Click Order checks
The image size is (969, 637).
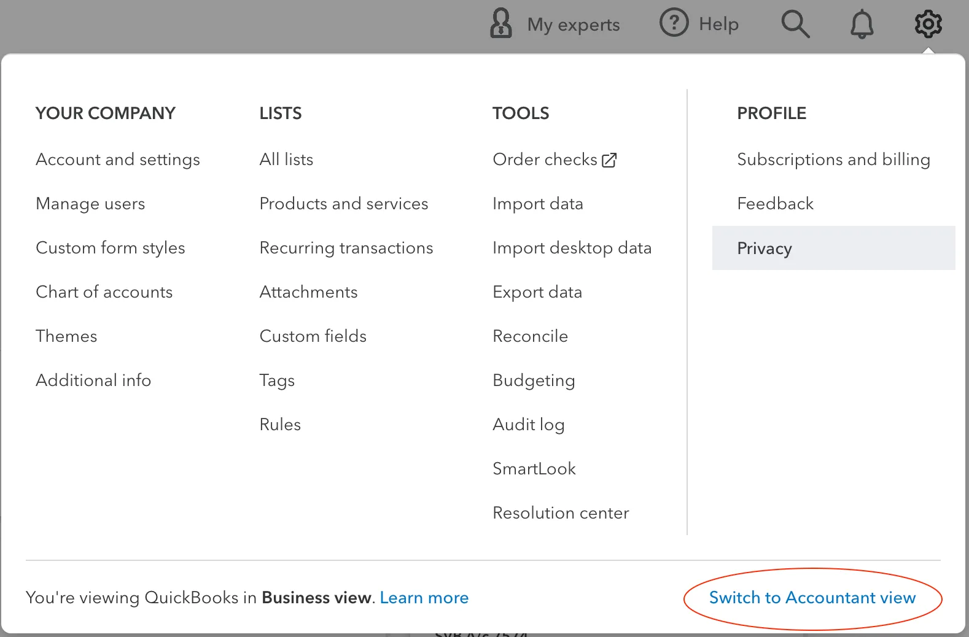[545, 160]
